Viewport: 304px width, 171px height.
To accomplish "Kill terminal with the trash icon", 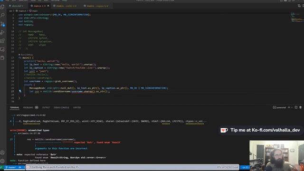I will pyautogui.click(x=301, y=107).
